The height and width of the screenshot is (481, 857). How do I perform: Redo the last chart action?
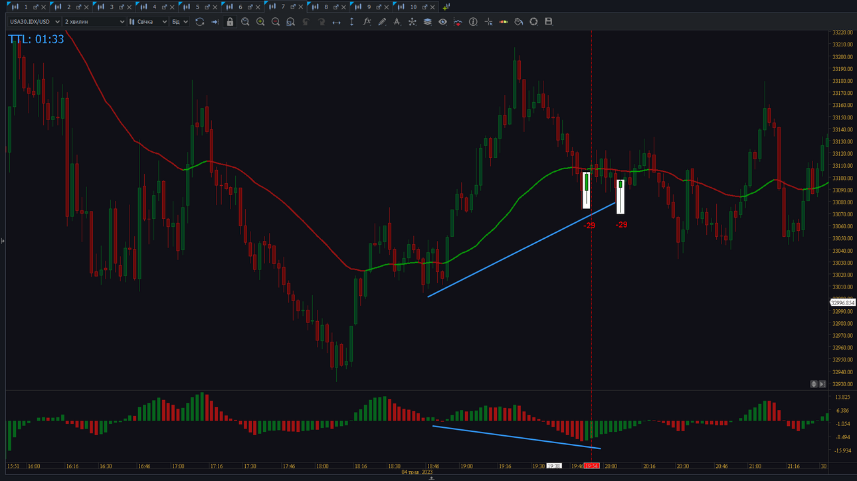321,22
